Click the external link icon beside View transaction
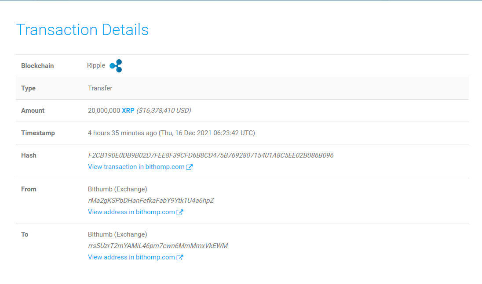 [190, 167]
